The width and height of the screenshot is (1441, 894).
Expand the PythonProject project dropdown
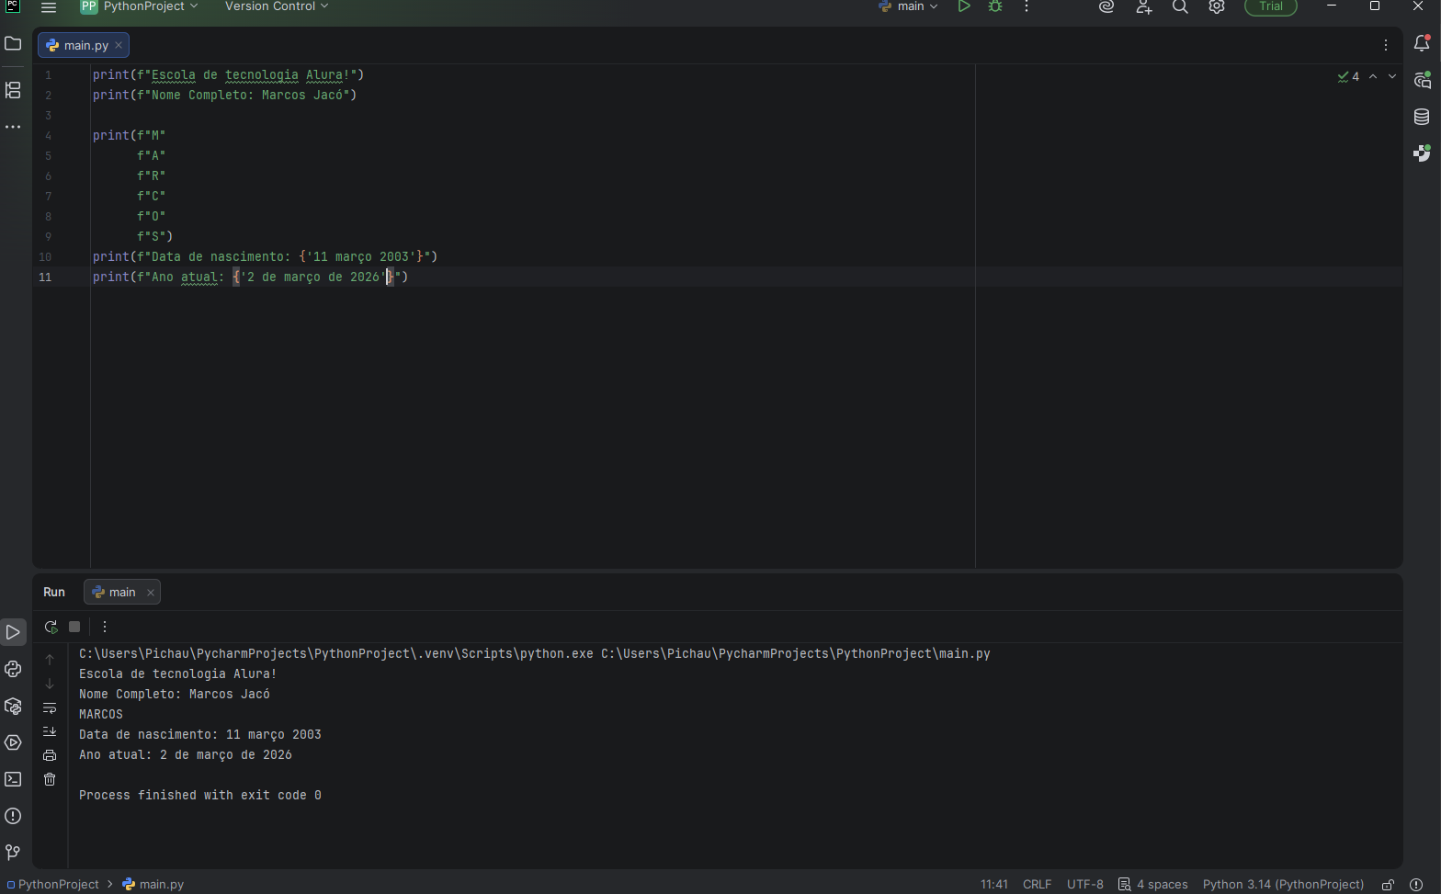coord(140,6)
